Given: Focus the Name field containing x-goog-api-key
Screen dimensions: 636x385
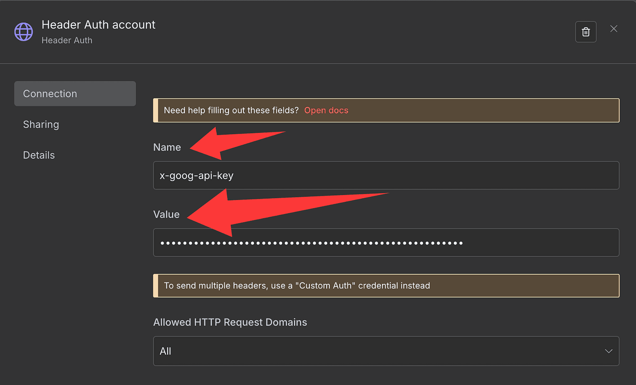Looking at the screenshot, I should pos(386,175).
